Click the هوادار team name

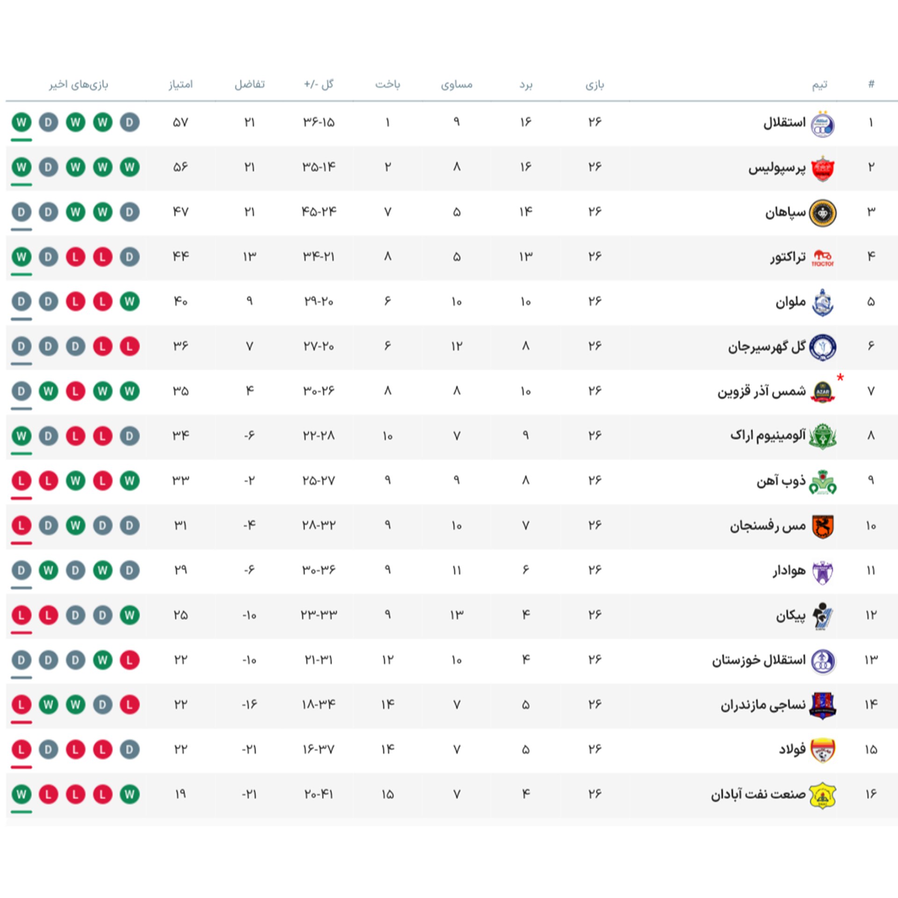[x=789, y=570]
